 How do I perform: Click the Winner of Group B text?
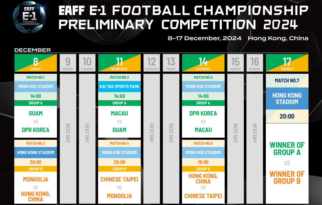click(x=287, y=178)
